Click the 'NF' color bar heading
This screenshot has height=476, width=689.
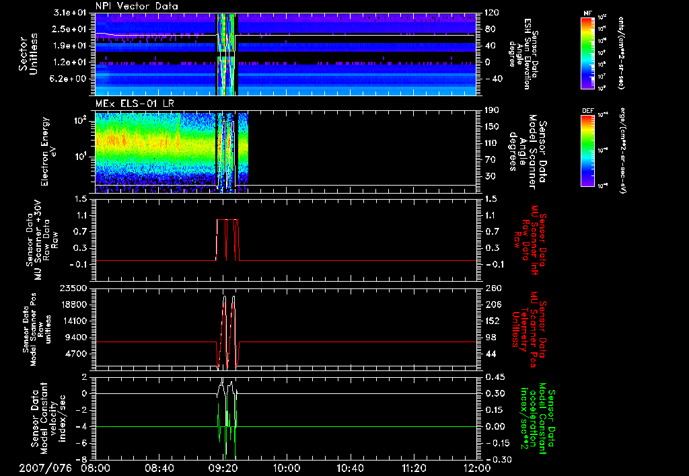(587, 13)
